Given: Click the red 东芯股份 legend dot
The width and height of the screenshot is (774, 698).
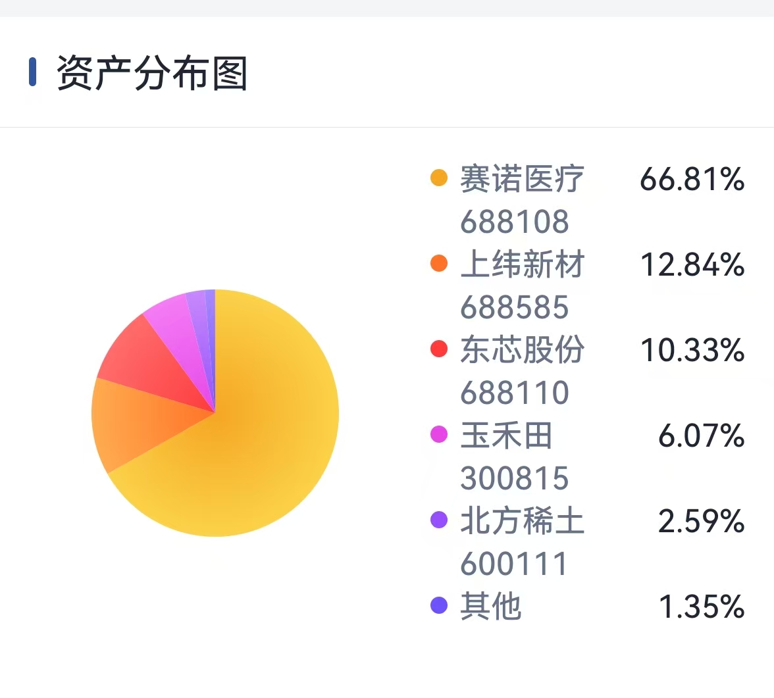Looking at the screenshot, I should click(439, 349).
